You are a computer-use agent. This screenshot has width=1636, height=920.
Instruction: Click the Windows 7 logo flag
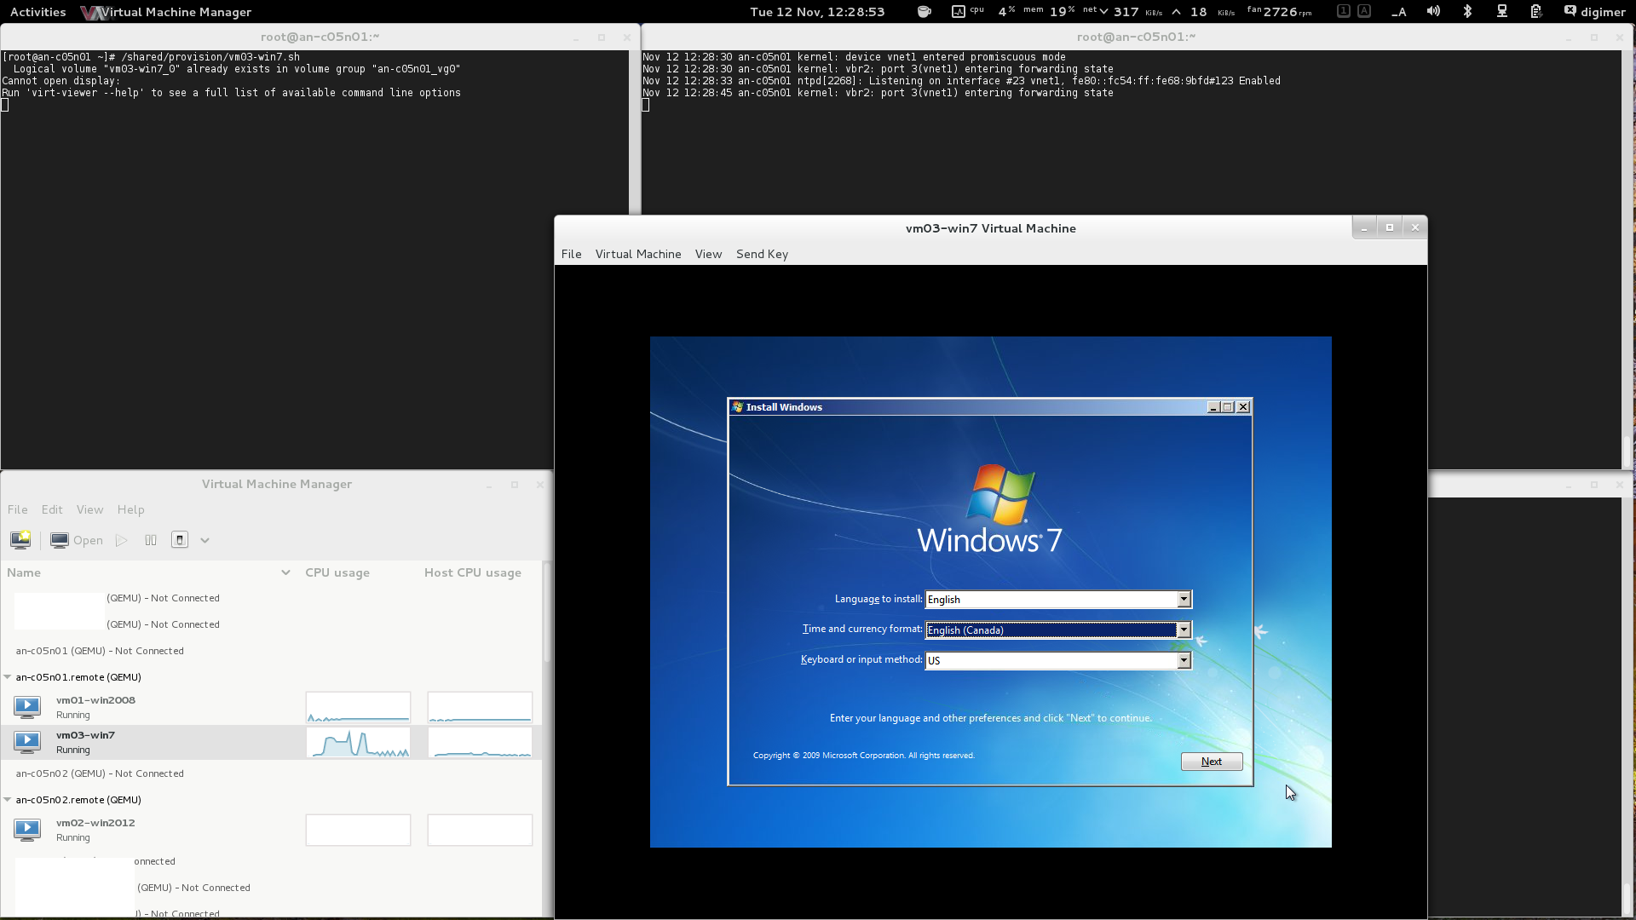click(x=999, y=494)
